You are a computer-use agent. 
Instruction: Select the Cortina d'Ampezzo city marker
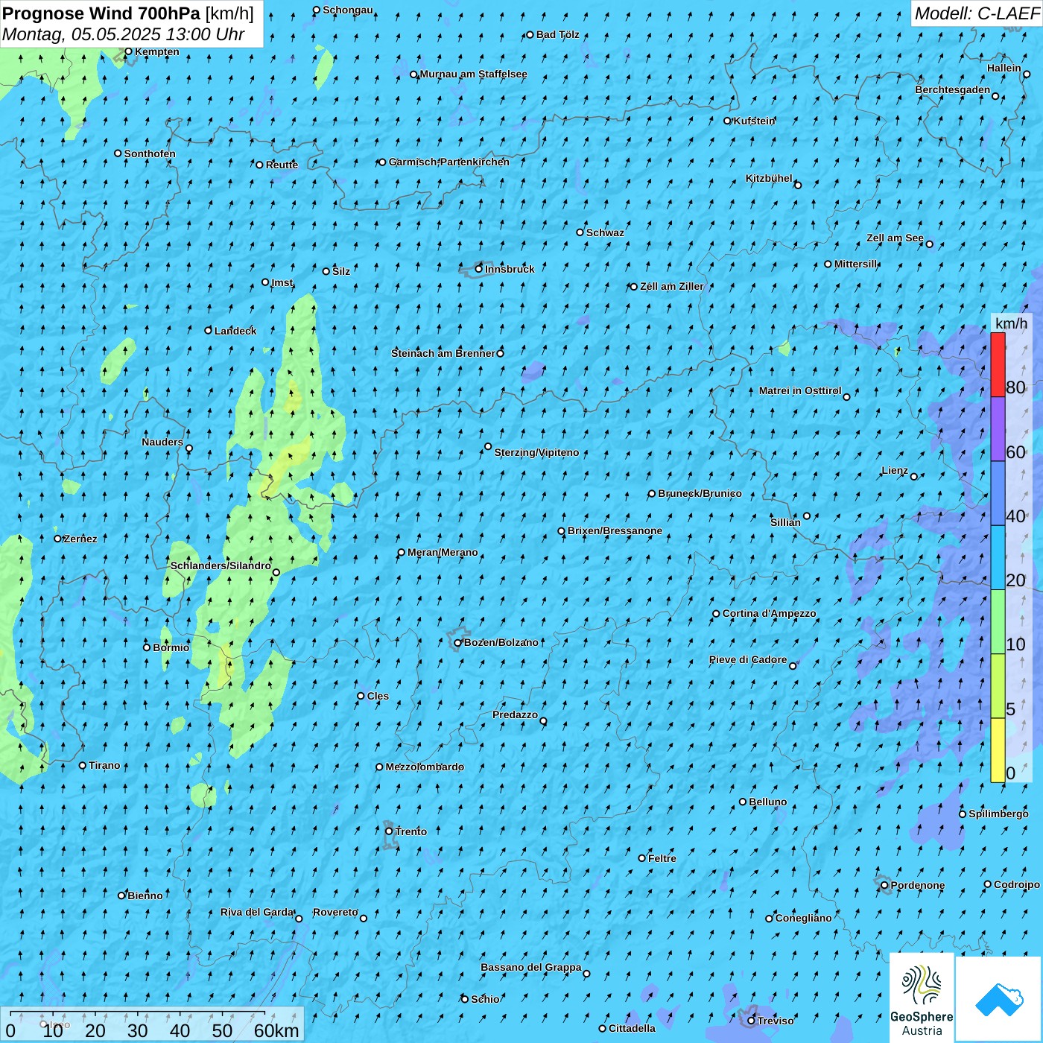pyautogui.click(x=717, y=614)
